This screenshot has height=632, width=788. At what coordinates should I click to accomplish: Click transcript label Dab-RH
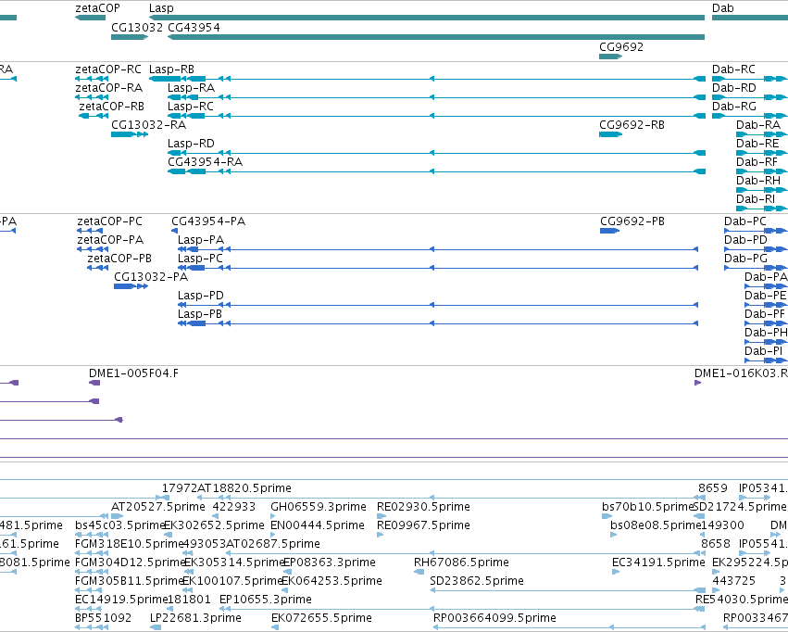[x=758, y=181]
